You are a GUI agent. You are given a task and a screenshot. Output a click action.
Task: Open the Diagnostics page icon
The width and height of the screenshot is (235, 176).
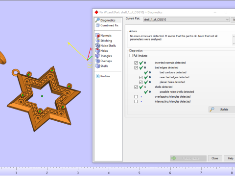pos(97,20)
